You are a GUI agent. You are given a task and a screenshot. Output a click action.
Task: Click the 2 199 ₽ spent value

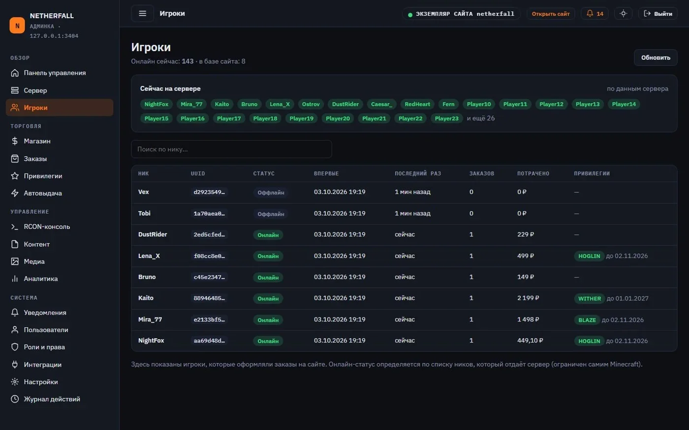pos(528,298)
